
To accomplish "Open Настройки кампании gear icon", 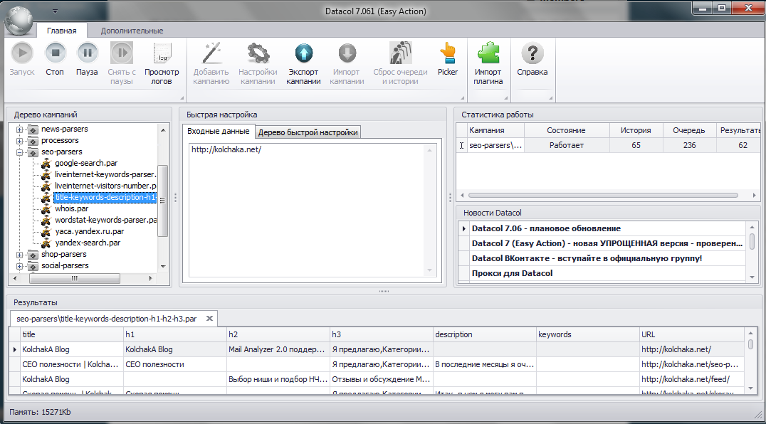I will (258, 53).
